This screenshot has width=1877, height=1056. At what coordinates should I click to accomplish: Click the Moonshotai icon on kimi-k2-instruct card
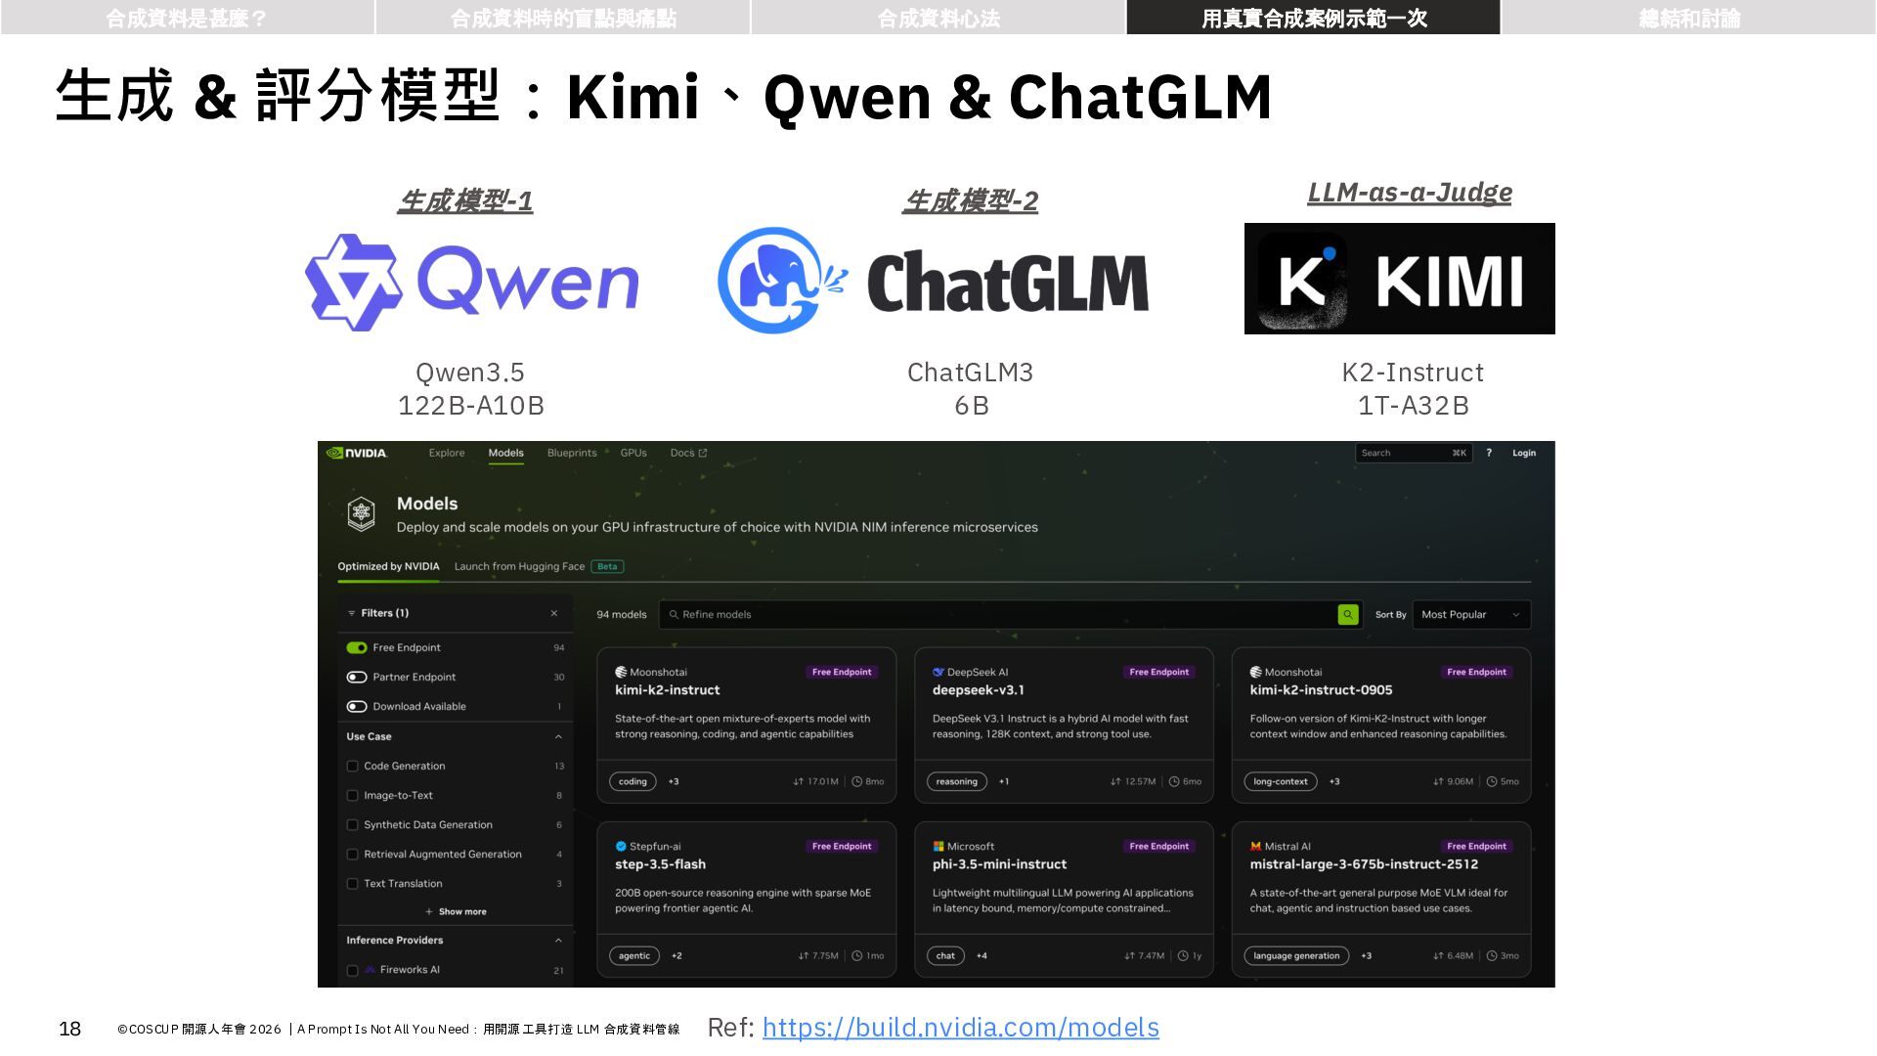click(x=621, y=672)
